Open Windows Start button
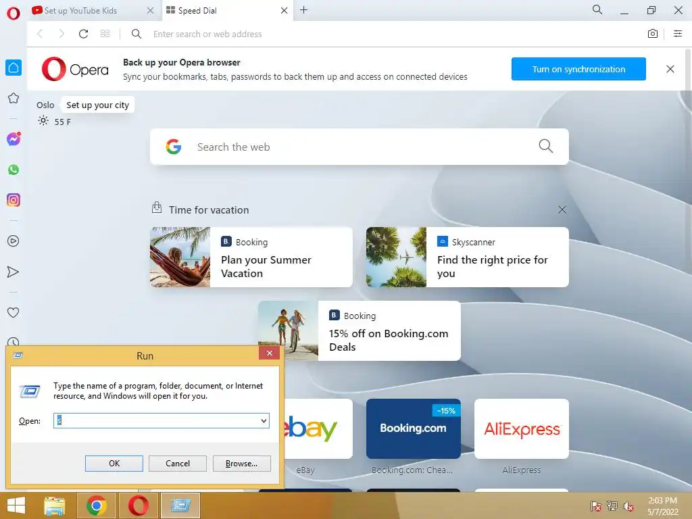The width and height of the screenshot is (692, 519). click(x=16, y=505)
